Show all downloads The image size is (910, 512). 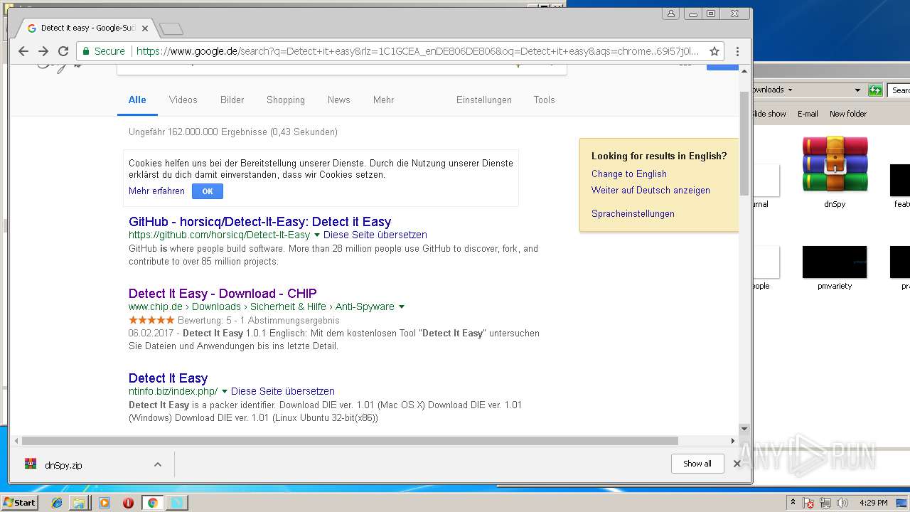point(697,464)
